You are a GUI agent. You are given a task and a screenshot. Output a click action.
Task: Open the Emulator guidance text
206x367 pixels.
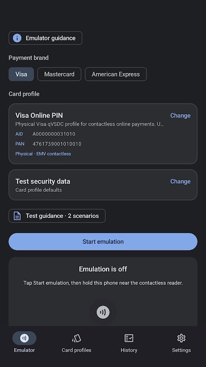click(51, 38)
